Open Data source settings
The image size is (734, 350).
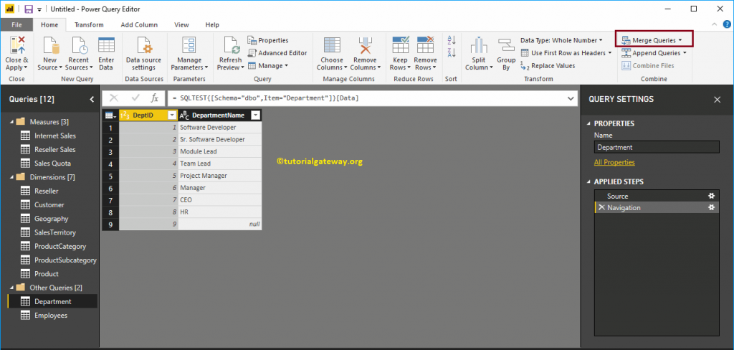pos(143,45)
